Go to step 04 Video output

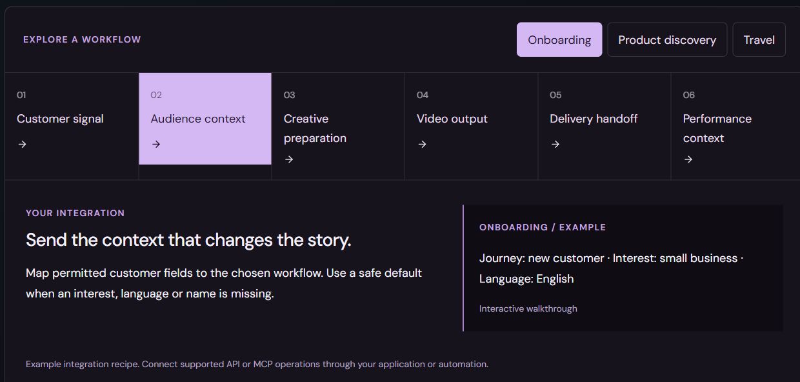[x=472, y=126]
